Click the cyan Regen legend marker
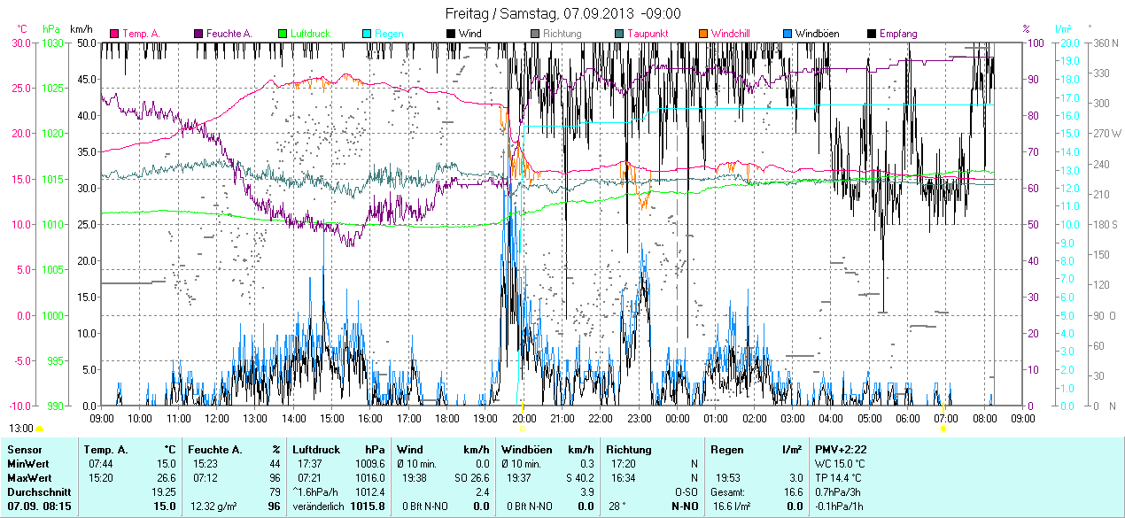 (x=368, y=34)
